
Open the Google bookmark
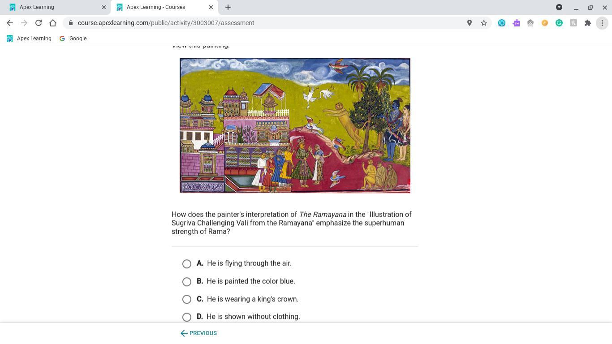(73, 39)
